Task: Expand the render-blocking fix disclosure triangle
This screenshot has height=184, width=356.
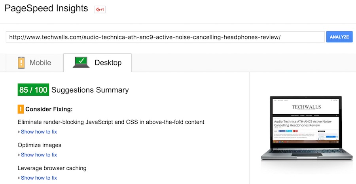Action: tap(19, 132)
